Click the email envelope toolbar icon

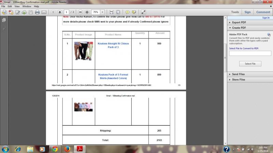pos(44,12)
